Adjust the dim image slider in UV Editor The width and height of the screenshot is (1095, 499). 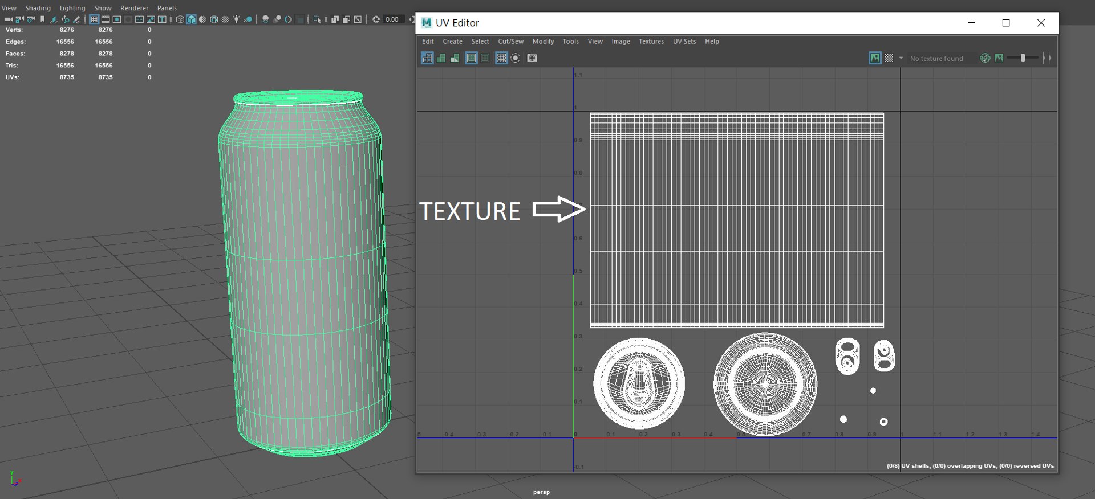tap(1023, 58)
